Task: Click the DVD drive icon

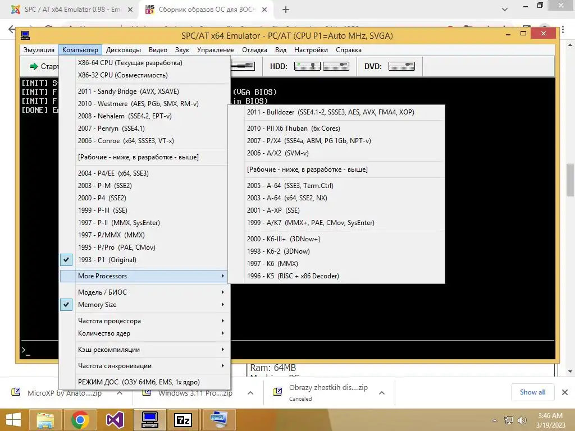Action: click(x=401, y=66)
